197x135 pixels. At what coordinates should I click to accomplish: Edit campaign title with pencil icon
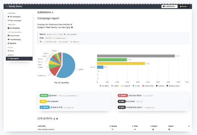coord(71,24)
